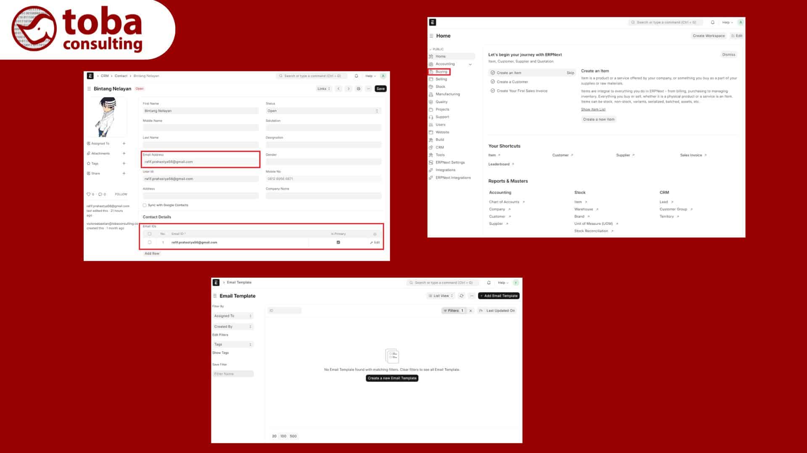This screenshot has width=807, height=453.
Task: Click the plus icon beside Attachments
Action: pyautogui.click(x=124, y=154)
